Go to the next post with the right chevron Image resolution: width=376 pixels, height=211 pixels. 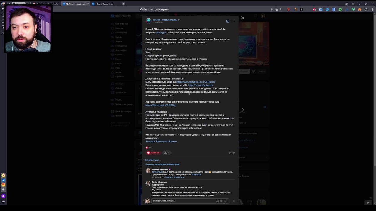coord(243,110)
